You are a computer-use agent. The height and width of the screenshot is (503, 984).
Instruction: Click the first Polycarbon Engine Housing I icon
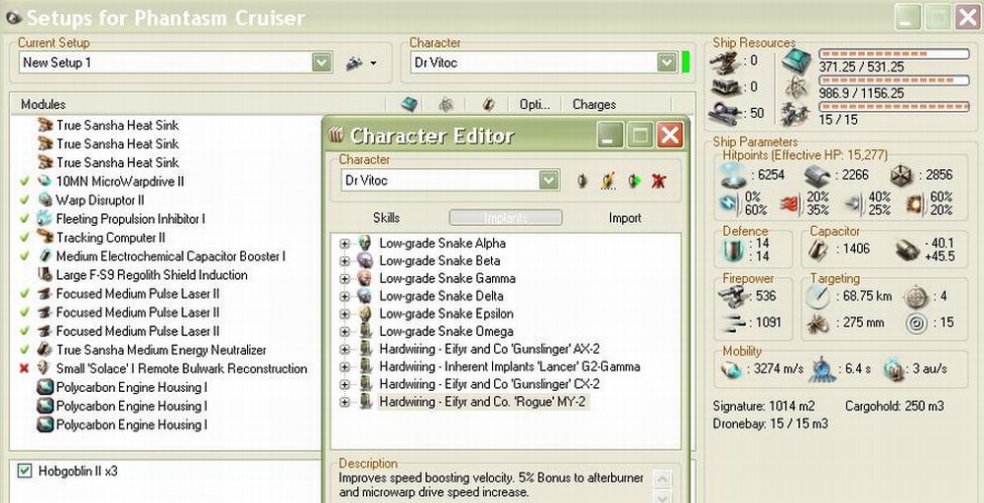pos(44,387)
